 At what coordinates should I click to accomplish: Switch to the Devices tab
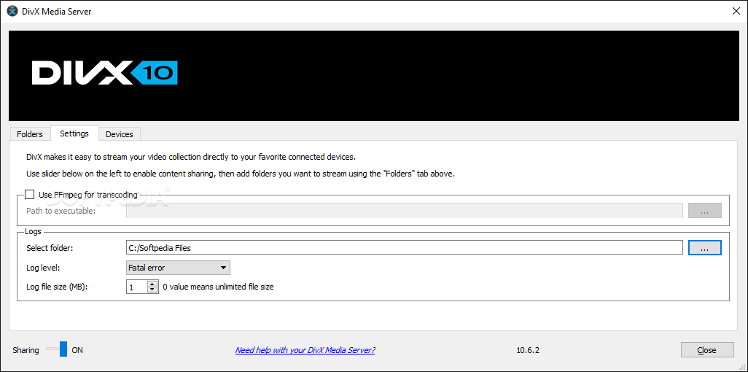(120, 134)
